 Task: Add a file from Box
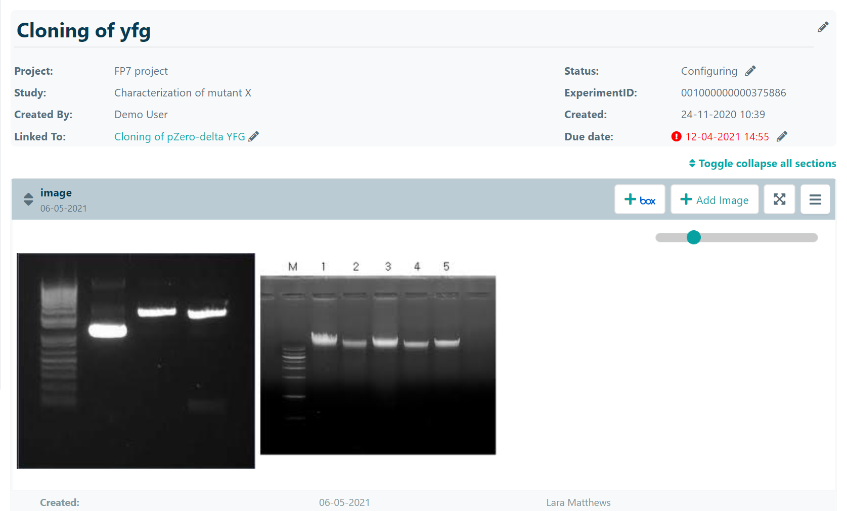pos(640,199)
